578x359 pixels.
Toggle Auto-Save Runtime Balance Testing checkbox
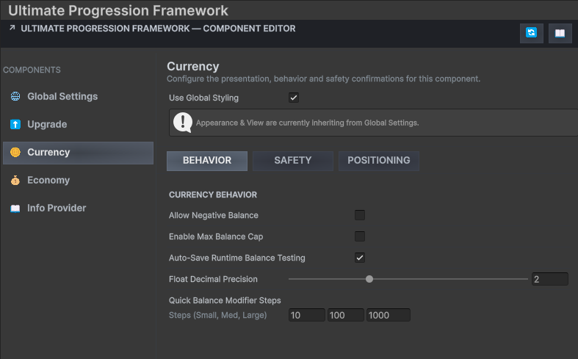[360, 258]
